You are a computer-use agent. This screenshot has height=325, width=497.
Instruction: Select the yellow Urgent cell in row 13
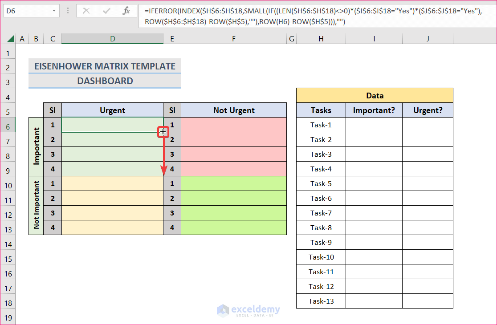point(113,227)
